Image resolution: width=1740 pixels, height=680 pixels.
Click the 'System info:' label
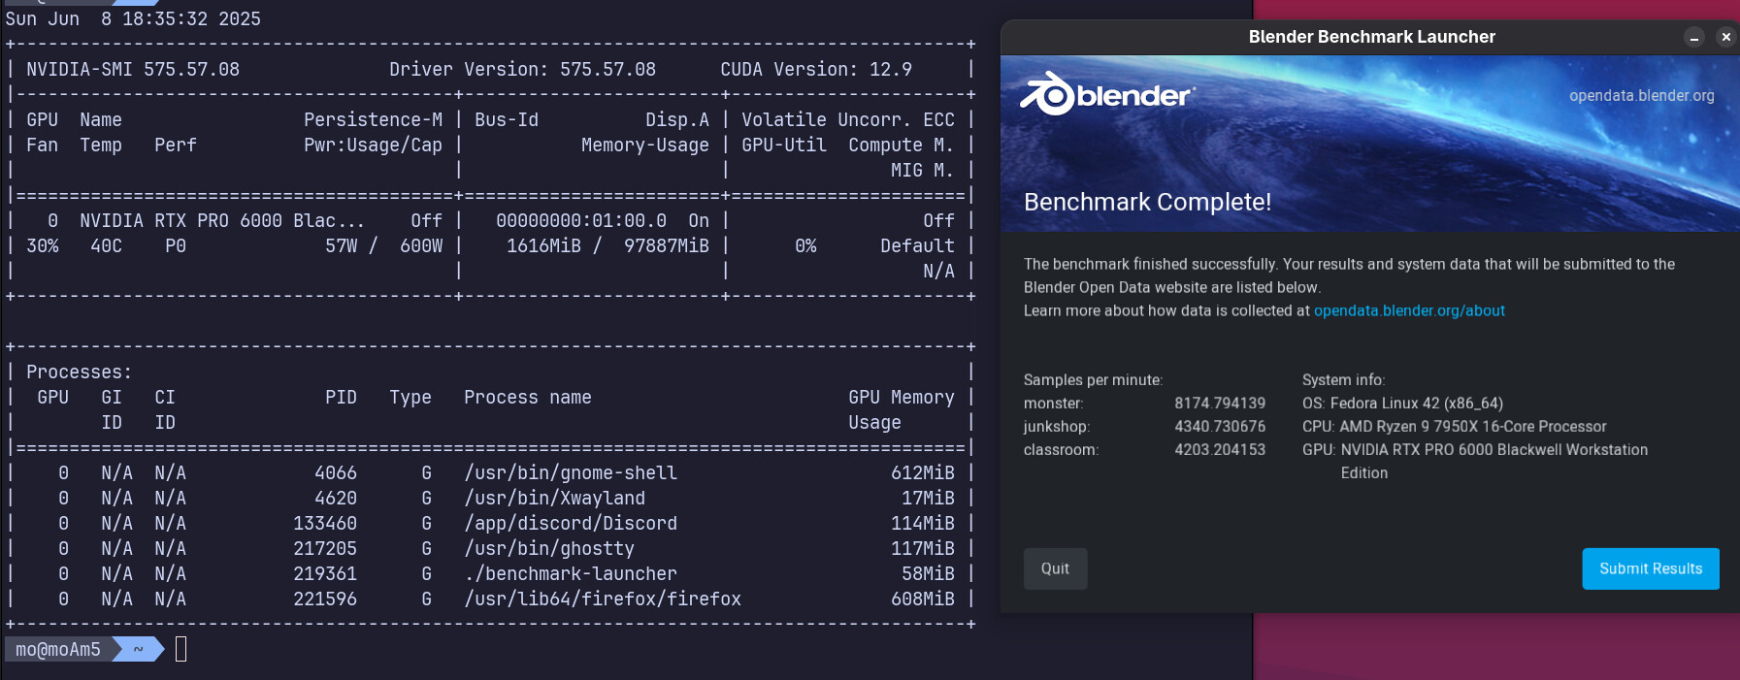point(1343,380)
